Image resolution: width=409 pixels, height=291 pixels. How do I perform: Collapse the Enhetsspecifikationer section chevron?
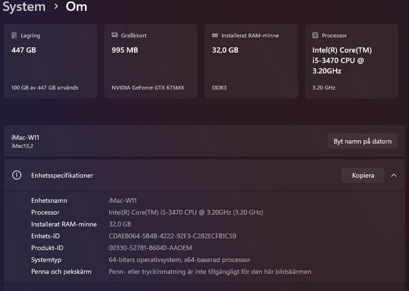coord(394,175)
